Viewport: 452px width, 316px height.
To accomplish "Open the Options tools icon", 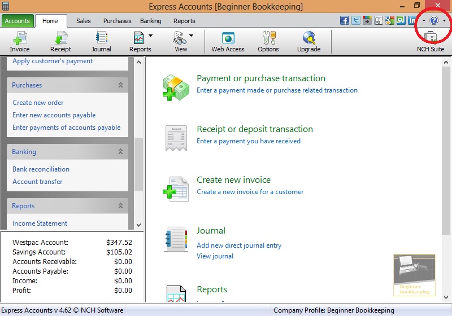I will pyautogui.click(x=269, y=38).
